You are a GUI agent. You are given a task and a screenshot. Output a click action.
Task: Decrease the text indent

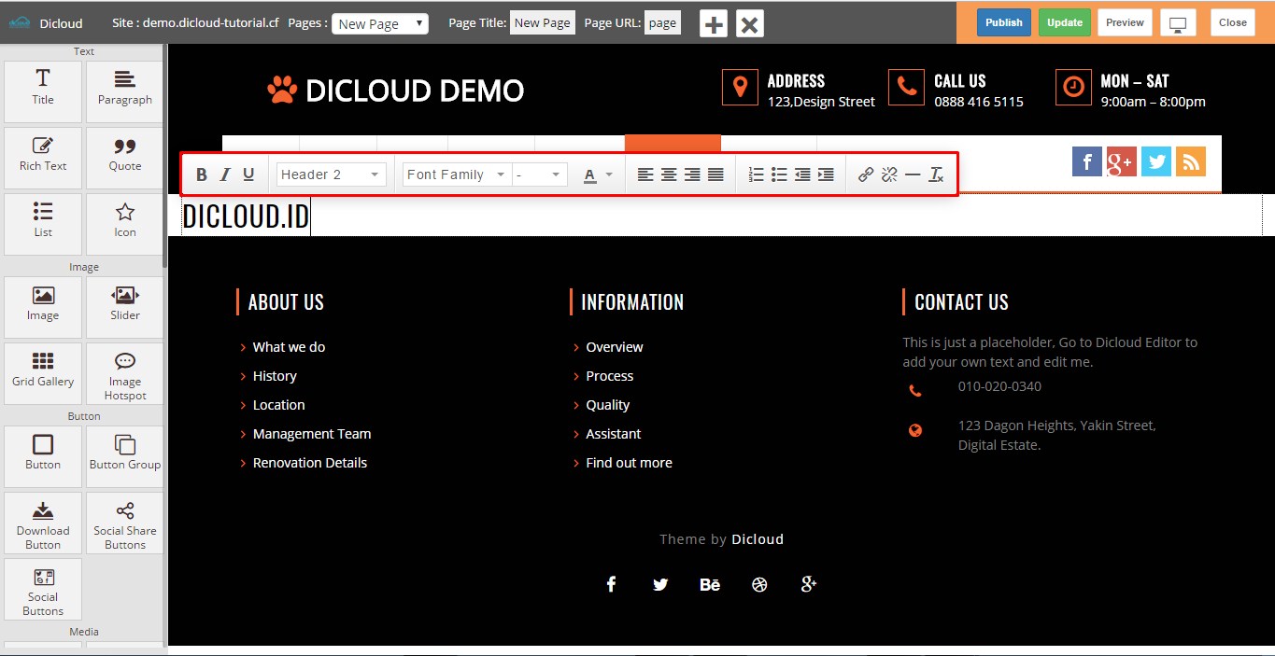coord(802,174)
